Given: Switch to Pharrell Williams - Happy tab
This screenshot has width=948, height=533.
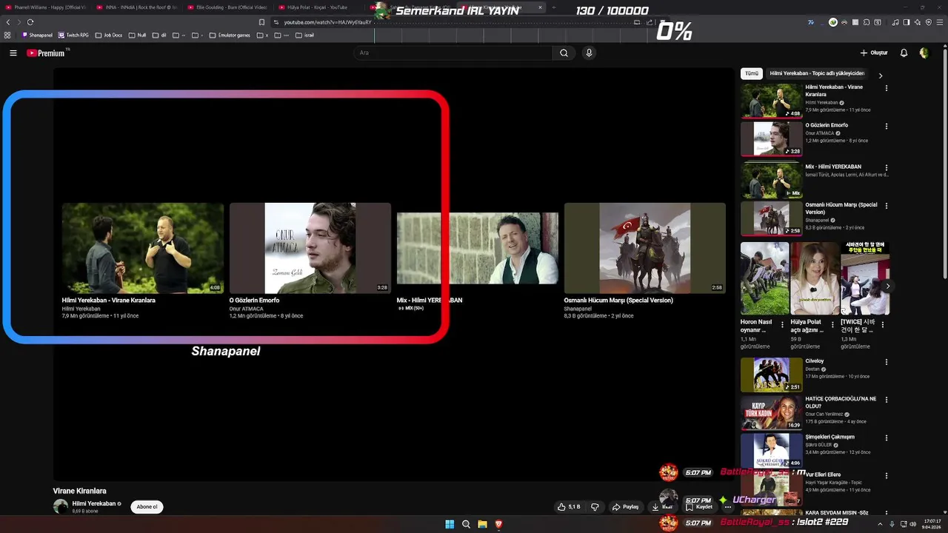Looking at the screenshot, I should click(46, 7).
